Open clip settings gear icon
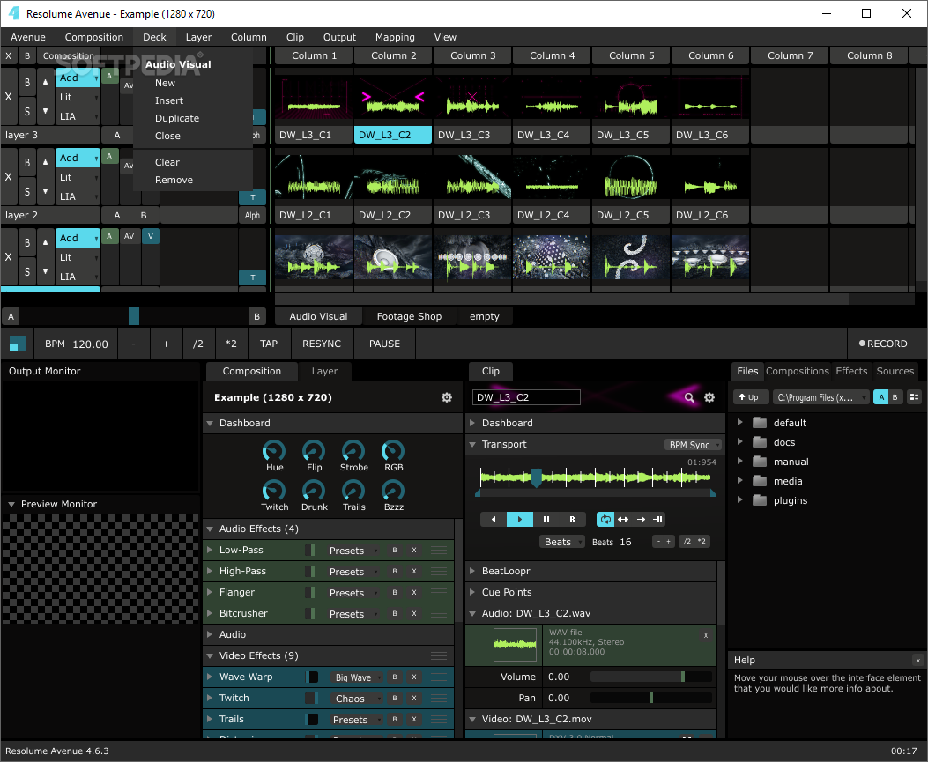The height and width of the screenshot is (762, 928). point(709,397)
